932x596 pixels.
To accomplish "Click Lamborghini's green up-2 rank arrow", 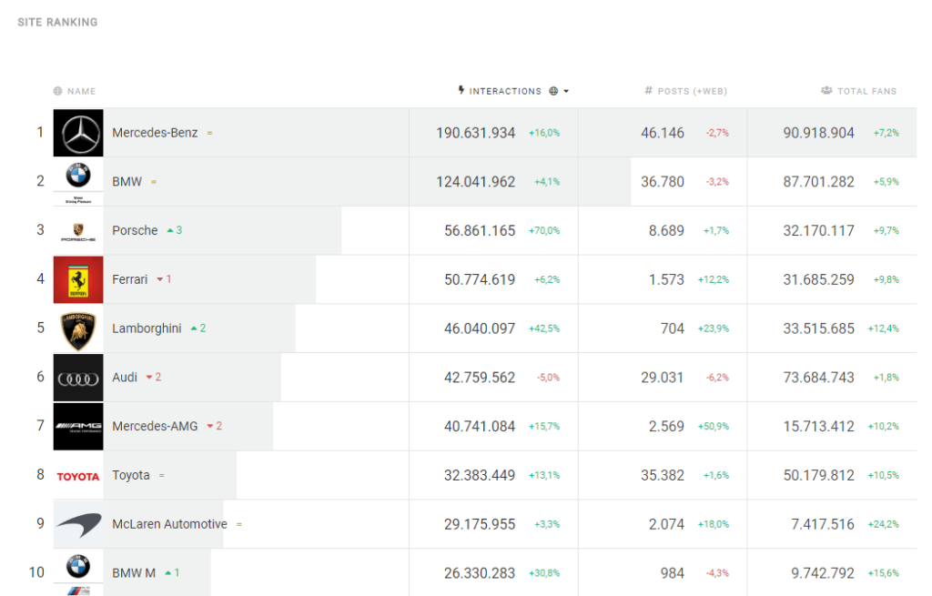I will coord(198,328).
